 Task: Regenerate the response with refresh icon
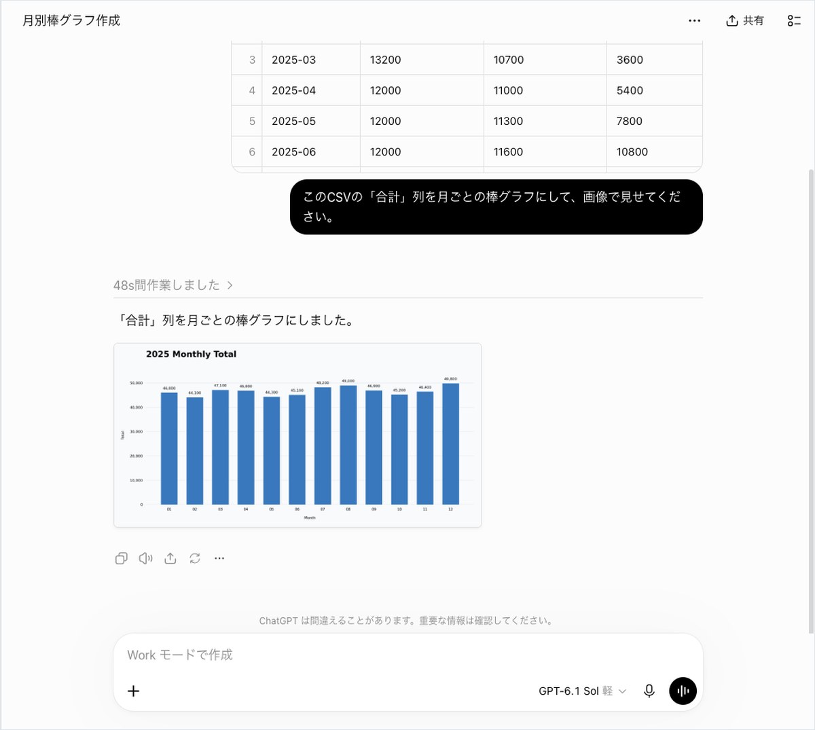tap(195, 558)
